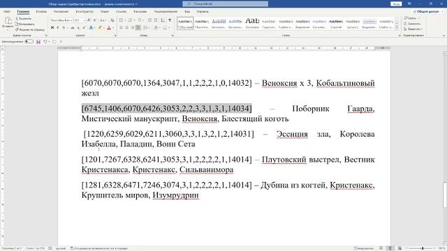The width and height of the screenshot is (447, 251).
Task: Toggle the paragraph marks (¶) display
Action: (170, 20)
